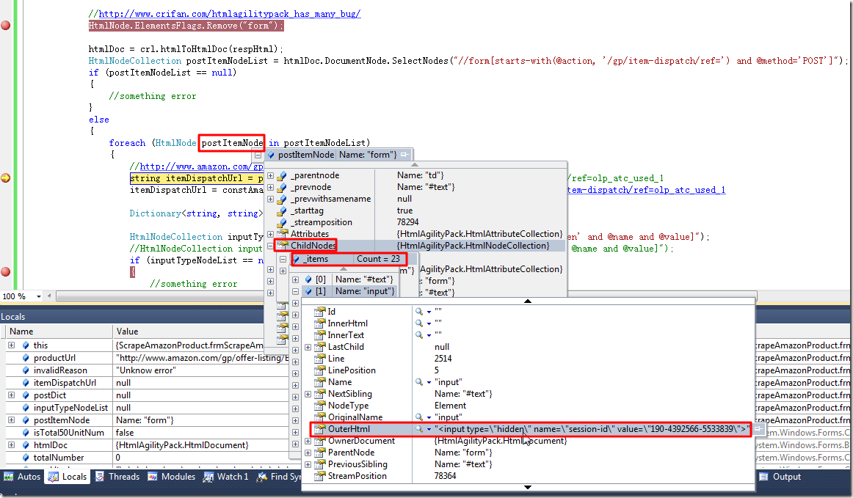853x498 pixels.
Task: Open the amazon.com/gp comment link
Action: click(201, 166)
